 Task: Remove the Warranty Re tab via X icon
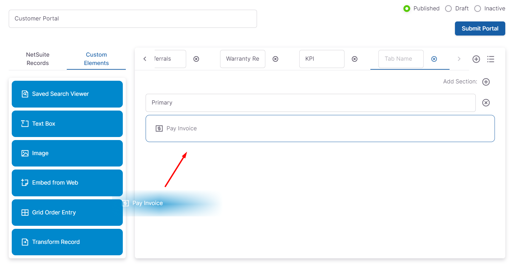click(275, 59)
